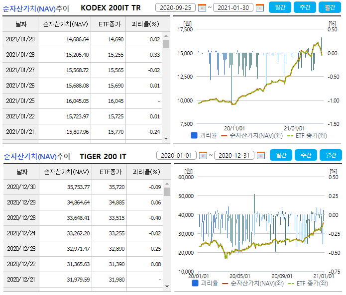Click ETF종가 header in TIGER table

[110, 172]
